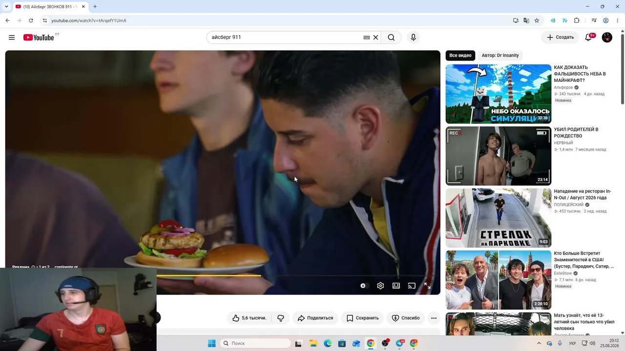This screenshot has width=625, height=351.
Task: Open the НЕРВНЫЙ channel link
Action: [563, 143]
